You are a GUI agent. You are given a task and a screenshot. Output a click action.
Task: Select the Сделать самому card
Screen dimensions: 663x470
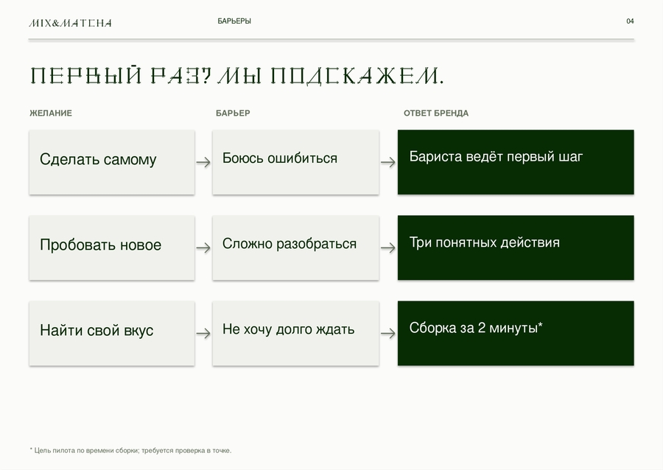point(112,162)
